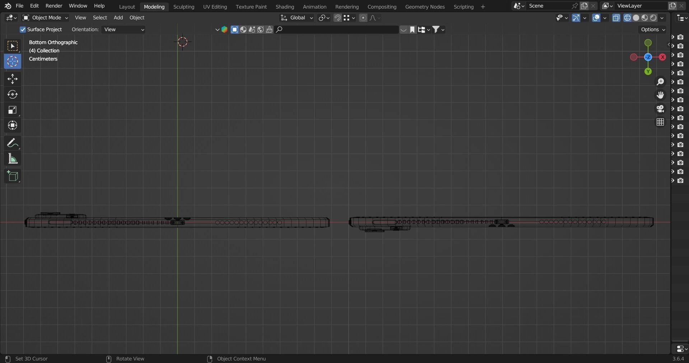689x363 pixels.
Task: Pin the scene with the pin icon
Action: tap(575, 6)
